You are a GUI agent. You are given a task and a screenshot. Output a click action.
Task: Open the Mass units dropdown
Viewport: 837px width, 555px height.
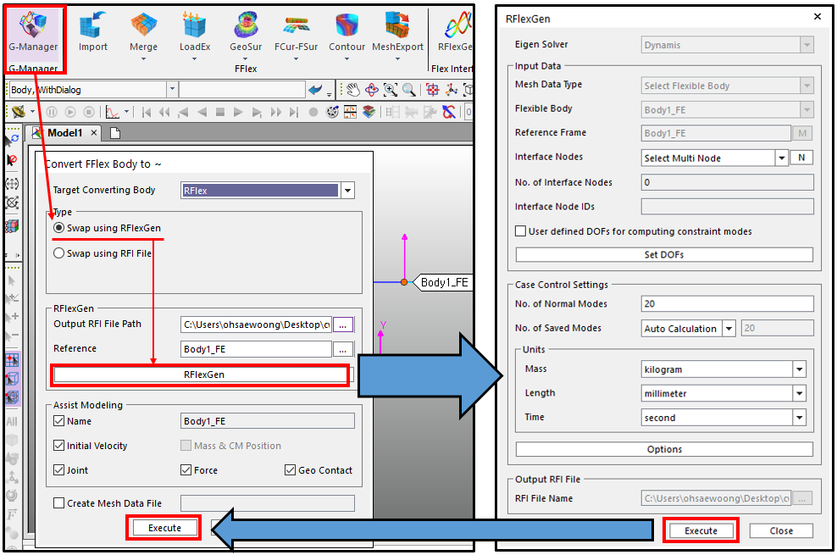[x=799, y=369]
